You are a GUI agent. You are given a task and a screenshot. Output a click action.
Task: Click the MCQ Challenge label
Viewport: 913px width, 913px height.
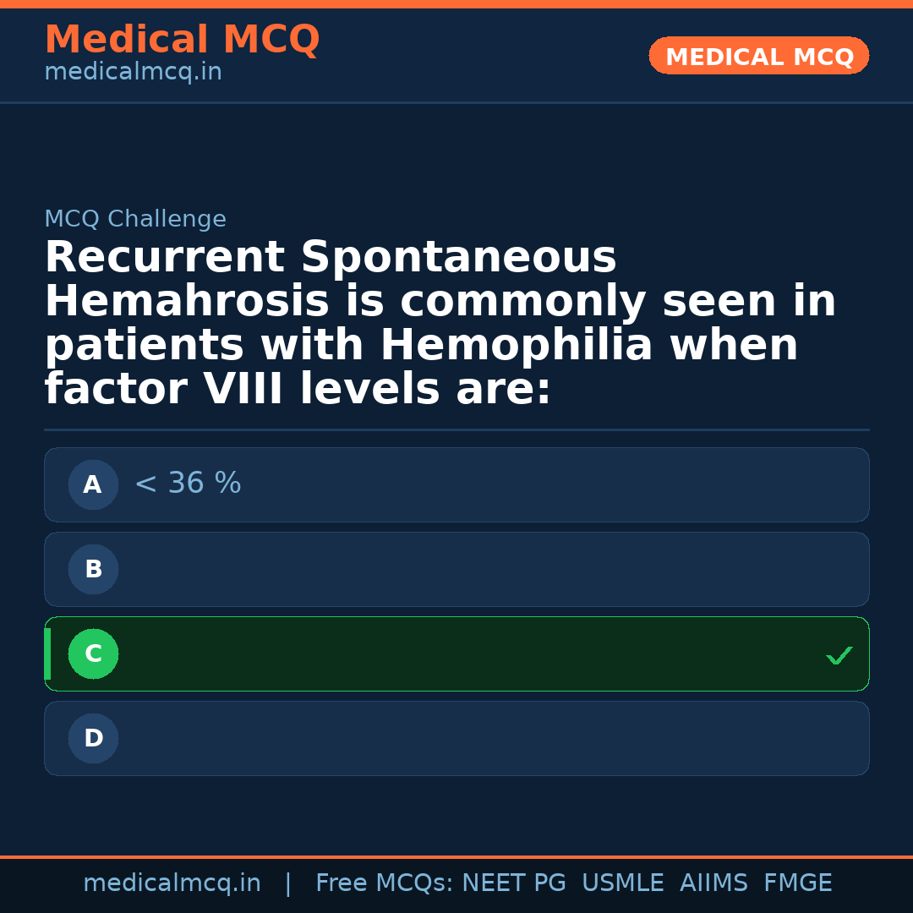135,220
